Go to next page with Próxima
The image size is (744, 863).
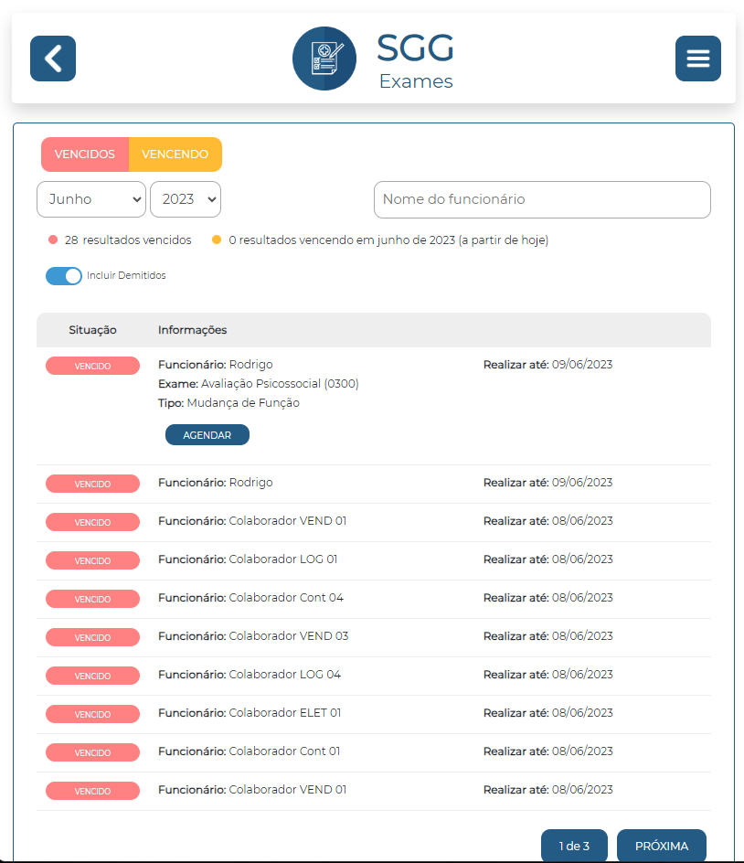tap(661, 846)
